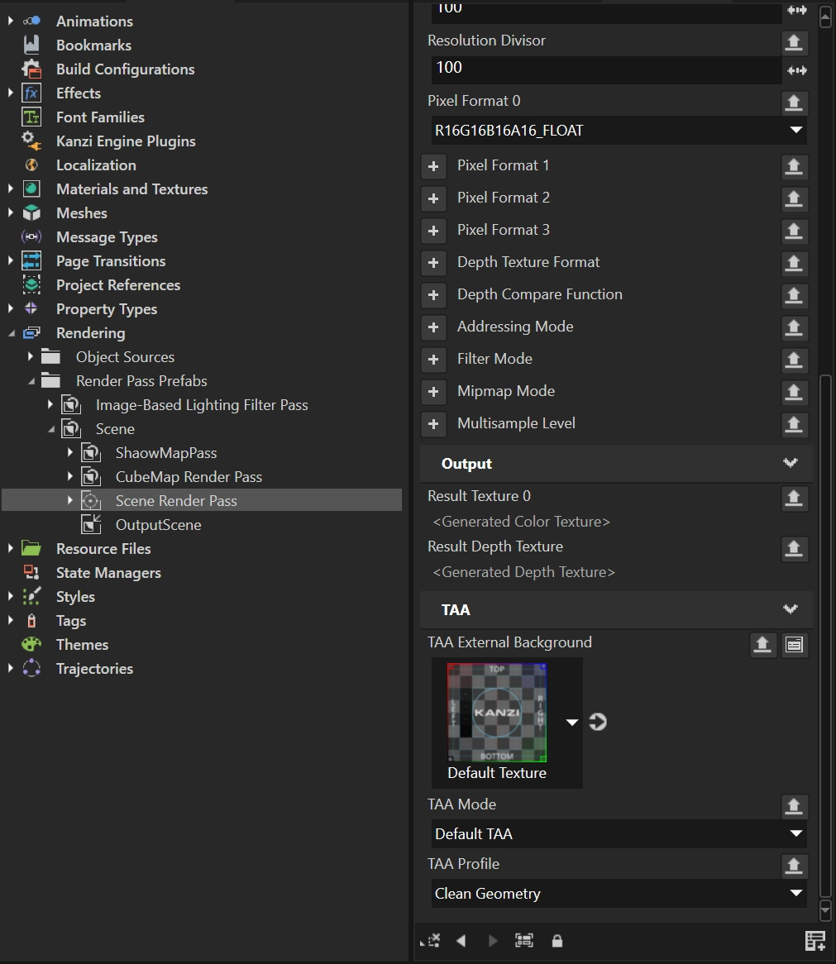
Task: Add the Pixel Format 3 property
Action: [x=433, y=231]
